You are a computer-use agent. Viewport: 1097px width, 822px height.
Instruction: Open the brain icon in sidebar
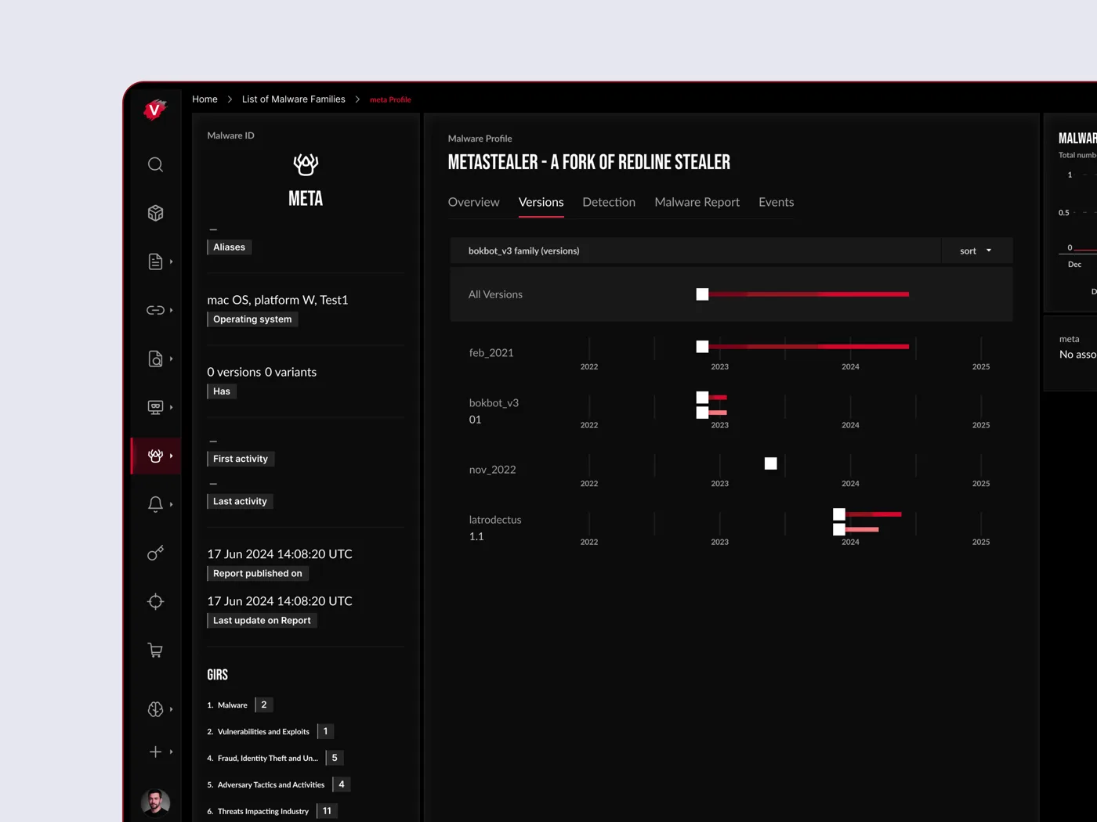(155, 709)
